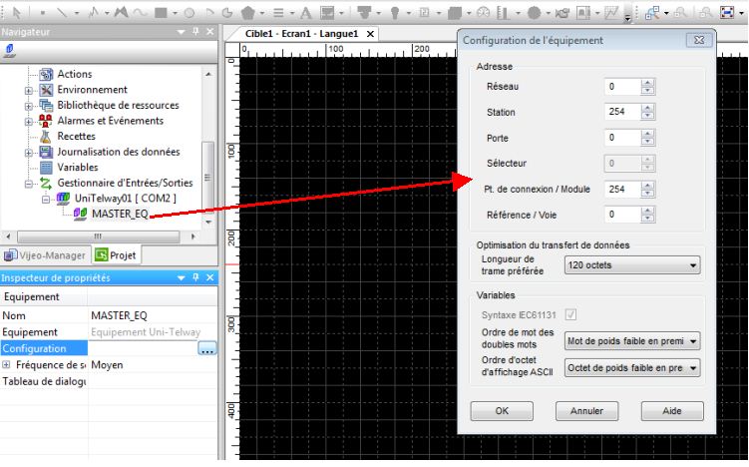Increase the Station value with up arrow
The image size is (749, 467).
pos(648,107)
